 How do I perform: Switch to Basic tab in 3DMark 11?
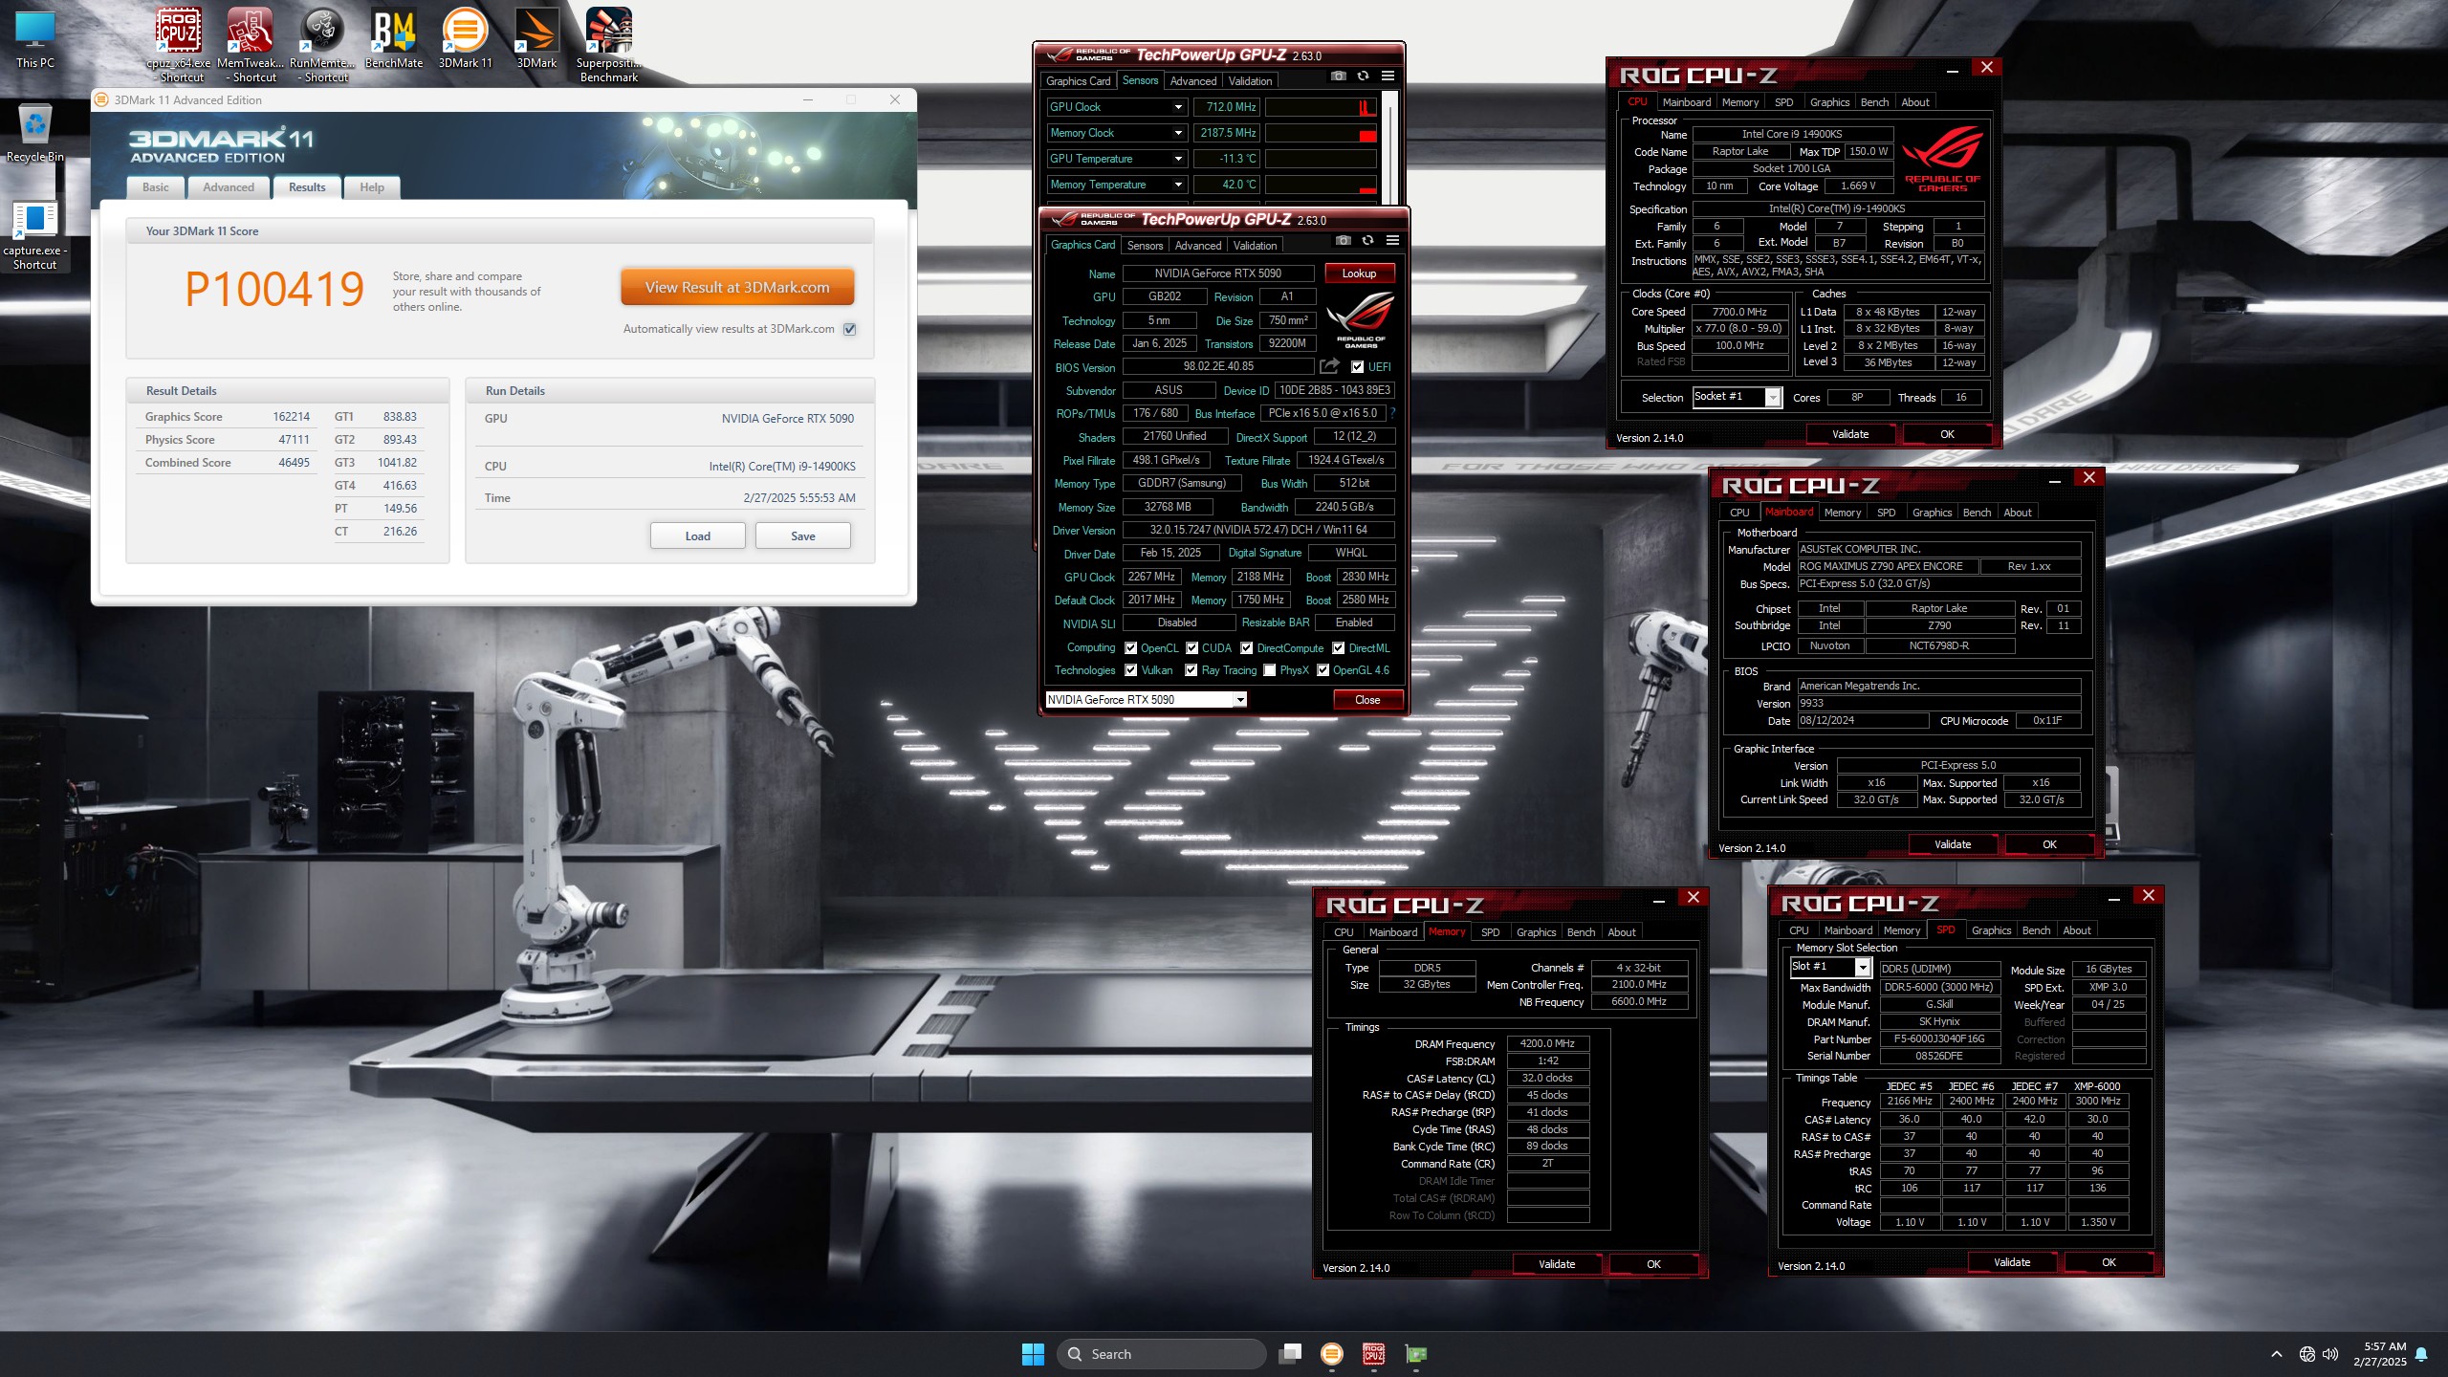(156, 187)
